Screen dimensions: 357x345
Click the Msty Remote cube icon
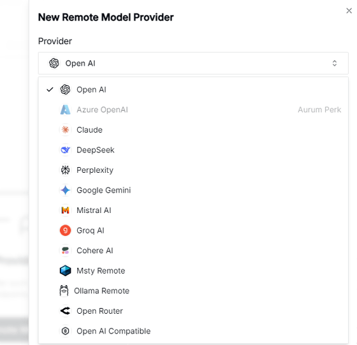pyautogui.click(x=65, y=270)
